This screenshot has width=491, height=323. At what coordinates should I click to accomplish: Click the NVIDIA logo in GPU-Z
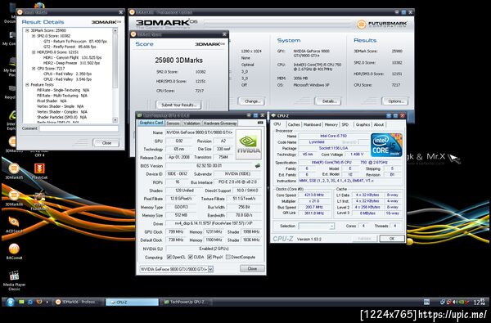pyautogui.click(x=249, y=144)
